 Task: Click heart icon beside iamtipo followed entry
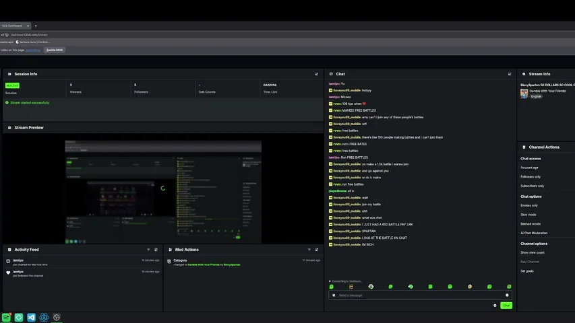click(8, 273)
